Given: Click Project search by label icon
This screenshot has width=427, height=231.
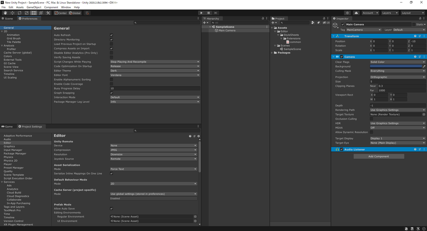Looking at the screenshot, I should tap(318, 22).
